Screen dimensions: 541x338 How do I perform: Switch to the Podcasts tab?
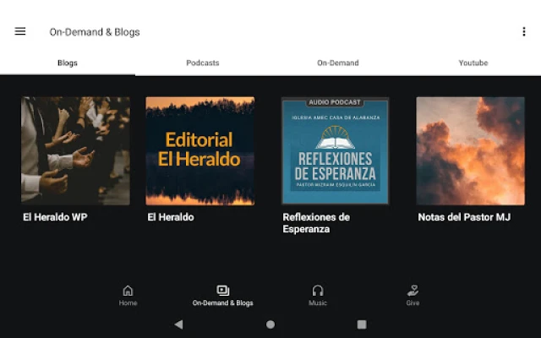click(203, 63)
